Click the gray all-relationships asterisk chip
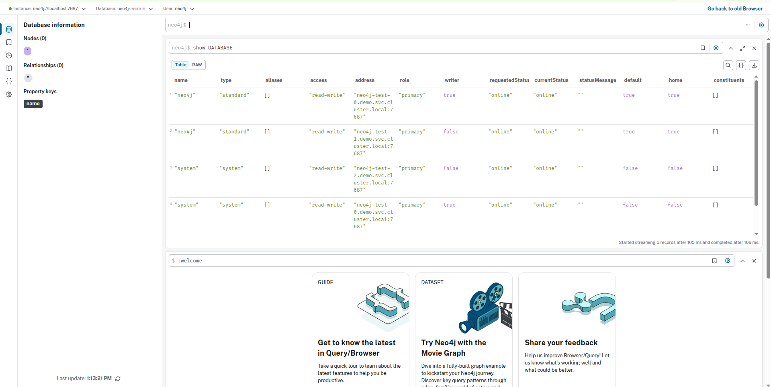Screen dimensions: 771x387 28,78
